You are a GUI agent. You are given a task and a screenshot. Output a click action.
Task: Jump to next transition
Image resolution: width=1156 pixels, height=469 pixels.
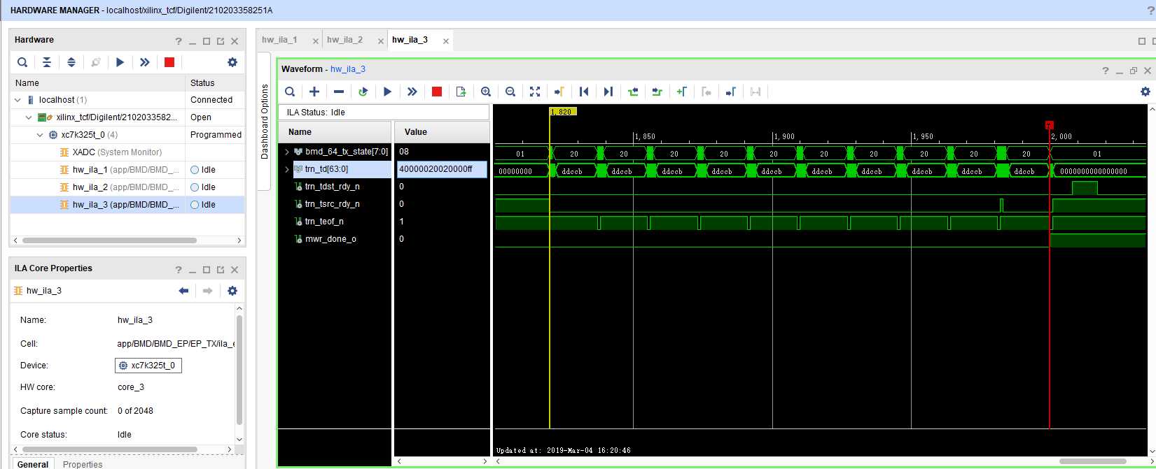click(657, 92)
